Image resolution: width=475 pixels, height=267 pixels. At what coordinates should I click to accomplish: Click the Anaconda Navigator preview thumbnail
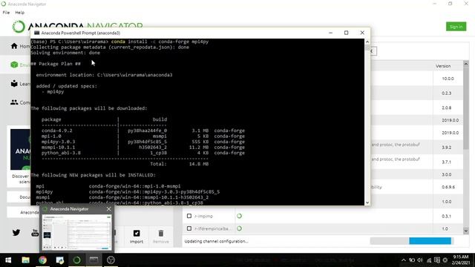point(77,232)
